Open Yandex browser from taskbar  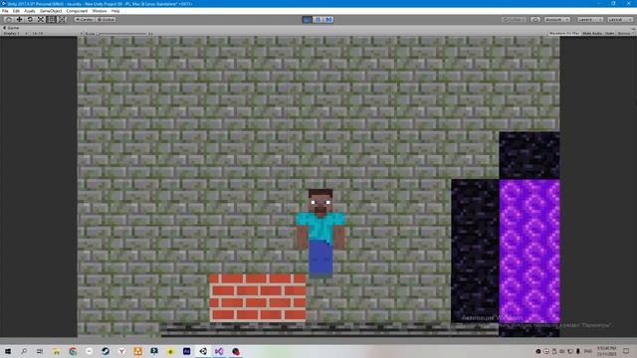point(121,351)
